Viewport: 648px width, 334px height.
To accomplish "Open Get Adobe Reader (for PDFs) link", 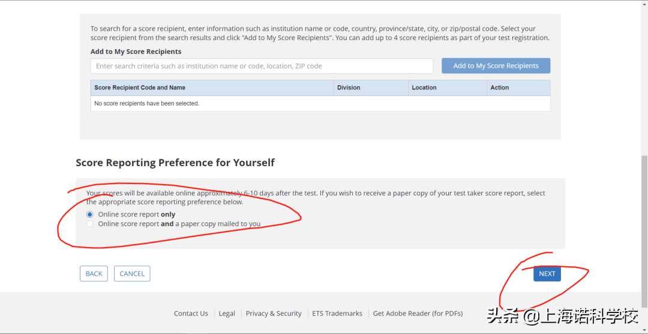I will [x=418, y=314].
